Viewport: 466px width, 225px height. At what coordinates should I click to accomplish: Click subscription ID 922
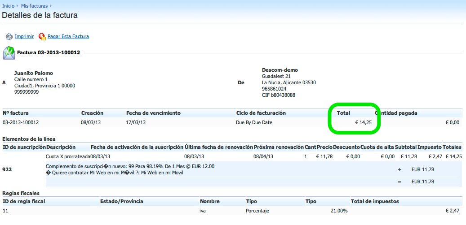click(7, 169)
